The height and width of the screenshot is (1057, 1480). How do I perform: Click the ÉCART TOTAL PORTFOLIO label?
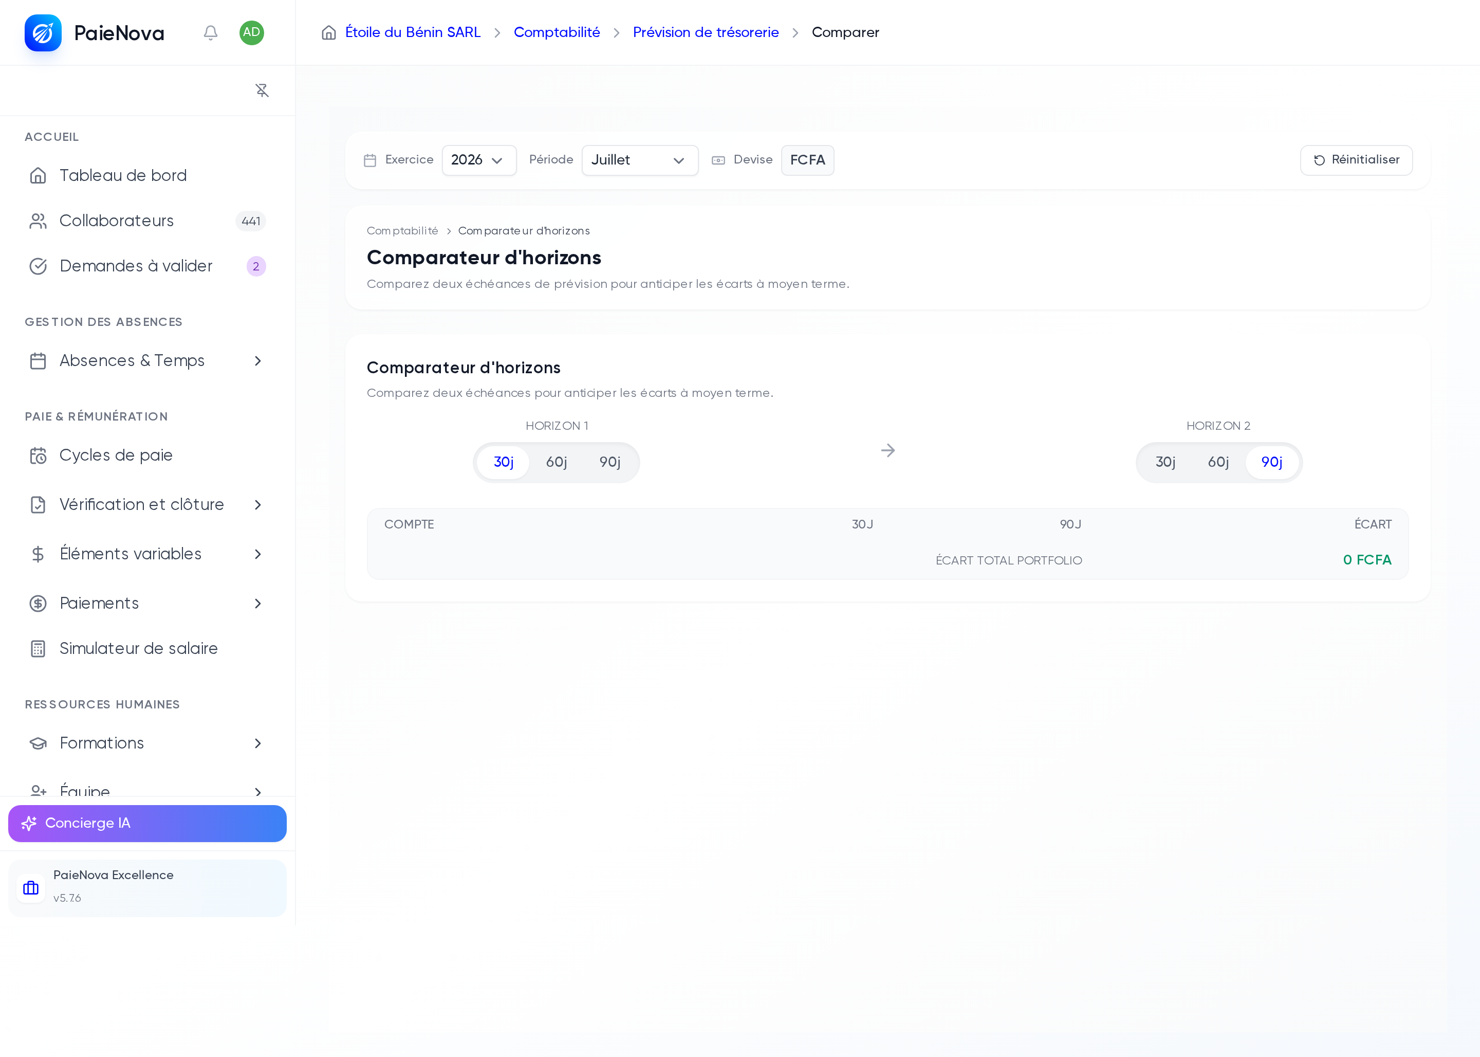tap(1009, 561)
